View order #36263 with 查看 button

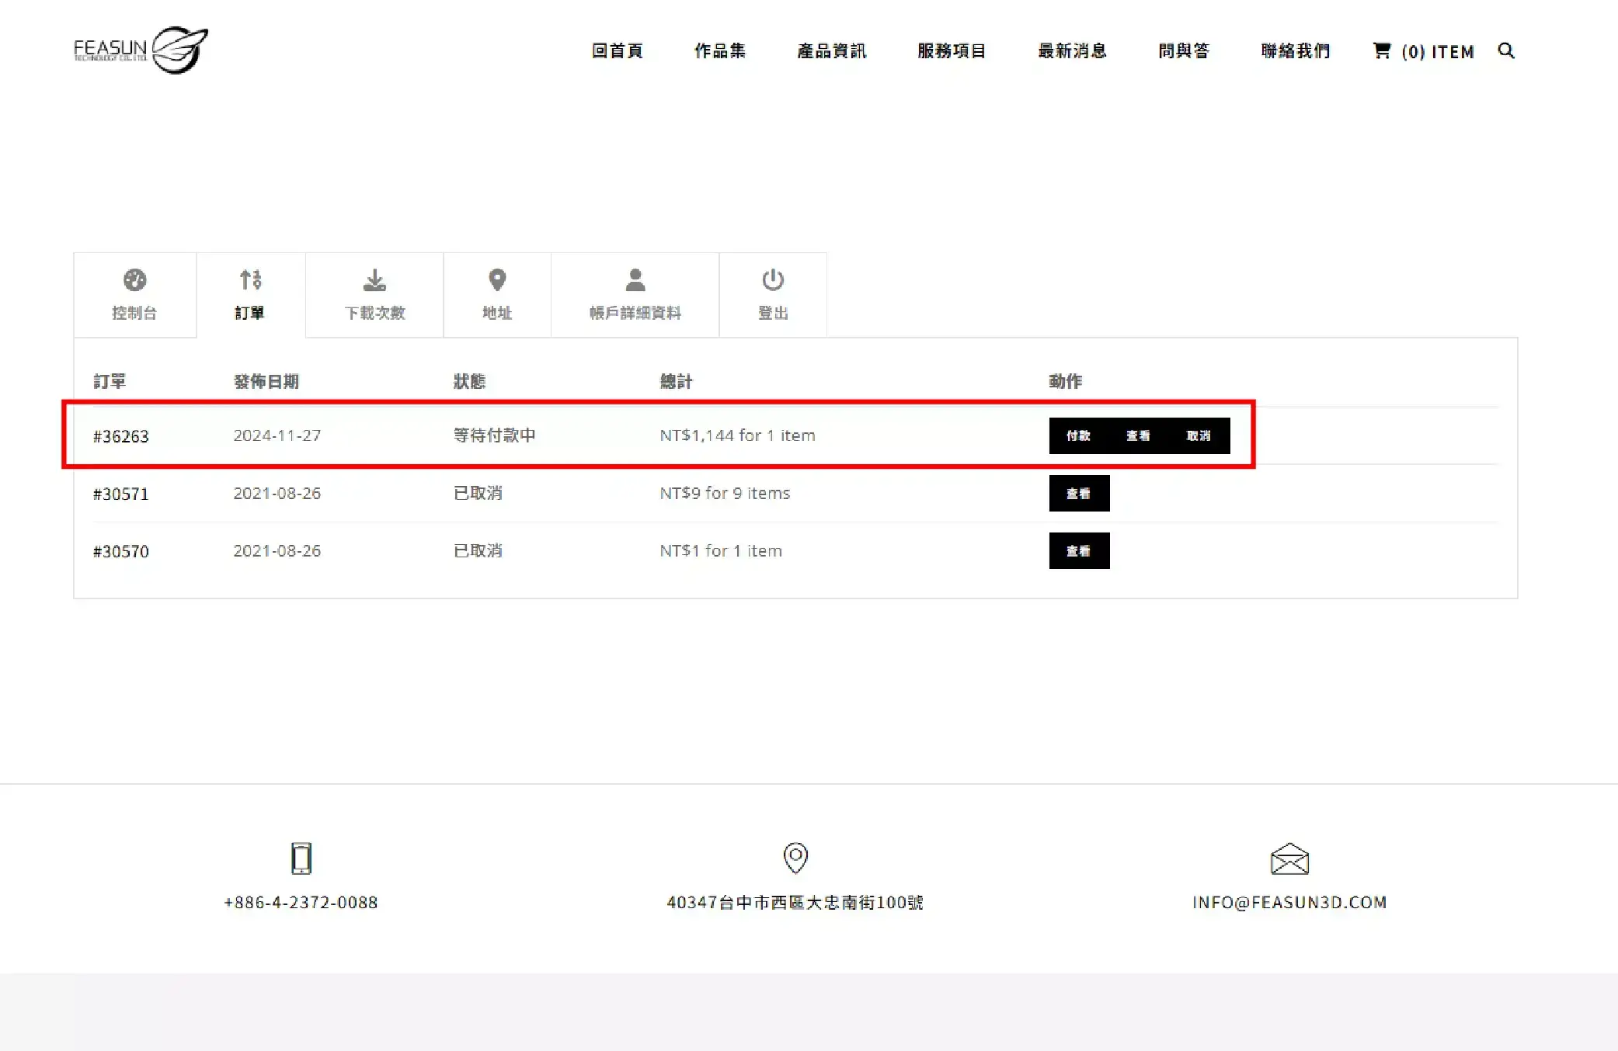1138,435
